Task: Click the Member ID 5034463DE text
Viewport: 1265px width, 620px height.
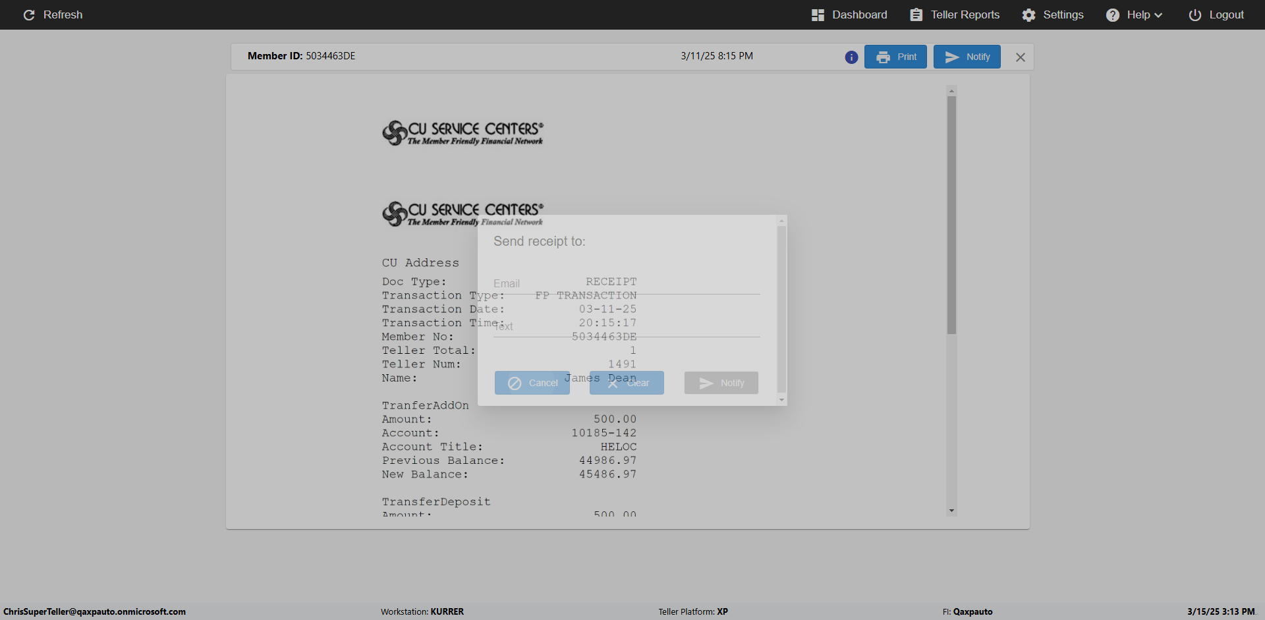Action: coord(302,56)
